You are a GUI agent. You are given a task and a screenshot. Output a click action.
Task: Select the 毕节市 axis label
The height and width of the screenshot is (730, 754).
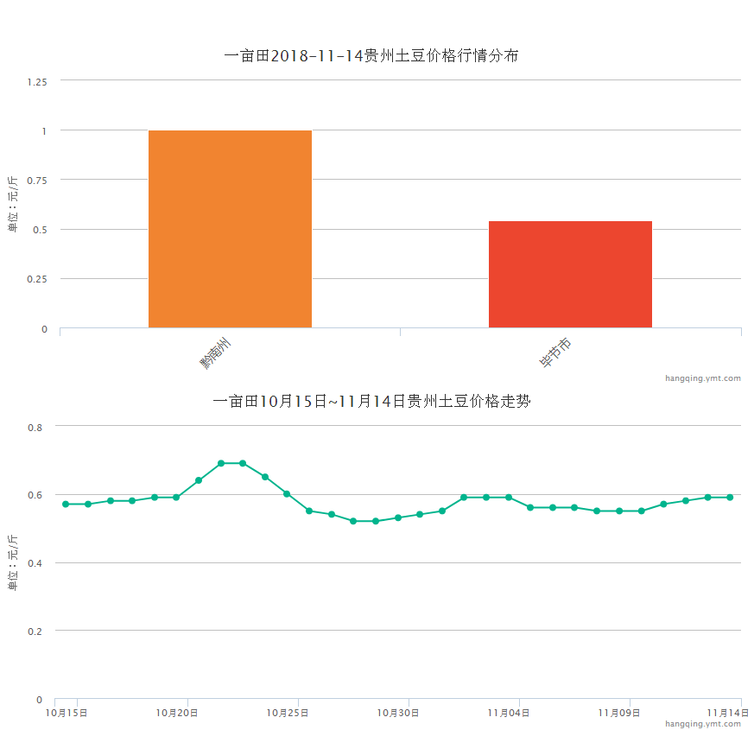point(555,352)
